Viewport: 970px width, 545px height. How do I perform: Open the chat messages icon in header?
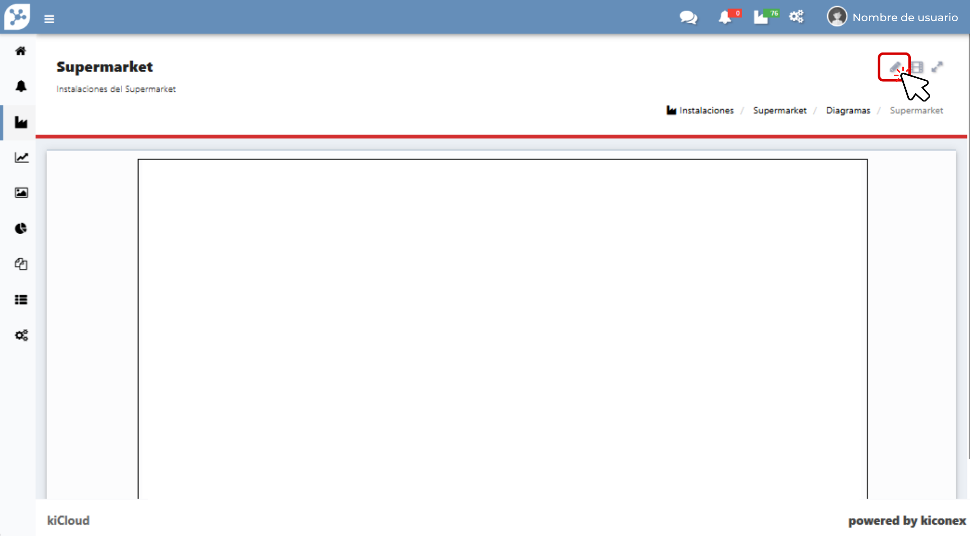pyautogui.click(x=688, y=18)
